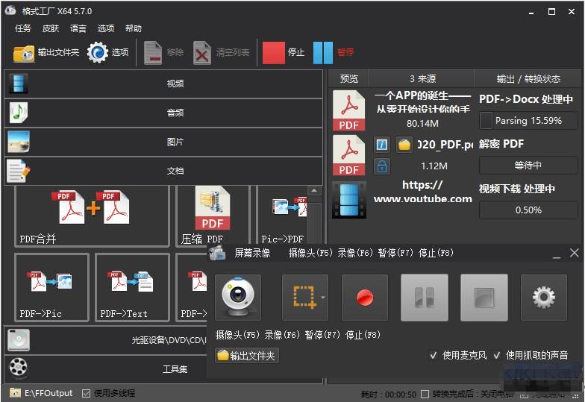Click 输出文件夹 button in recorder panel

[246, 356]
